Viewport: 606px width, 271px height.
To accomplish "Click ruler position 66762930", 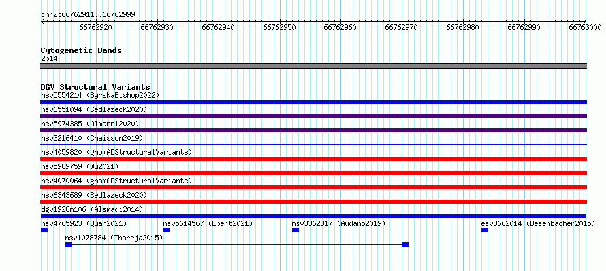I will pyautogui.click(x=157, y=27).
